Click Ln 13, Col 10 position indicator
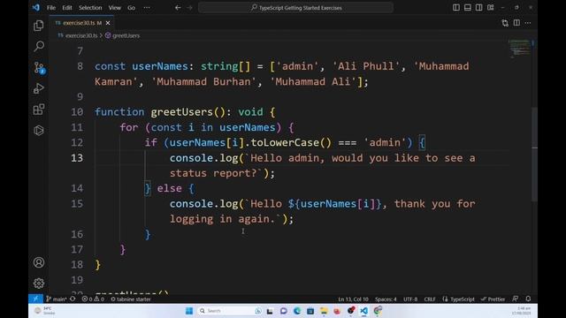566x318 pixels. (x=353, y=299)
